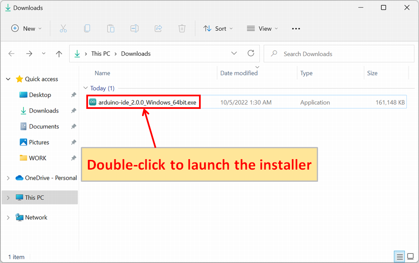Open Pictures in the sidebar
Screen dimensions: 419x263
39,142
